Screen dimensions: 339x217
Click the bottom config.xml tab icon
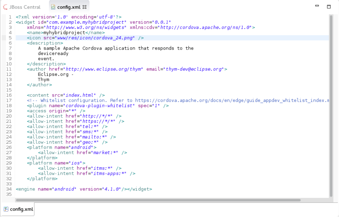6,209
